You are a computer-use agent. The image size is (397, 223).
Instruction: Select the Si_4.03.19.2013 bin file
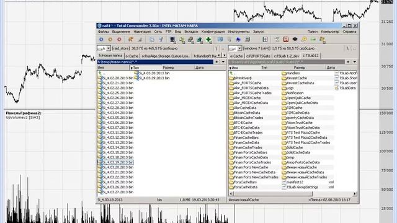[x=115, y=162]
